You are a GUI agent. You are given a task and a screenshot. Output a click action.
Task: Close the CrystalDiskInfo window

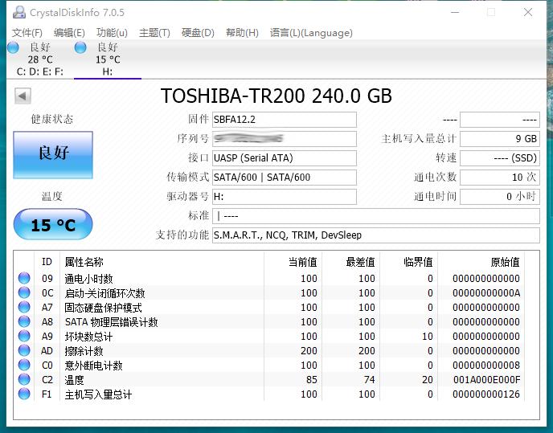(528, 12)
